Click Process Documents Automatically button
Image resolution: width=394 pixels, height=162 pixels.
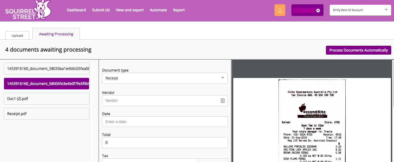point(359,50)
